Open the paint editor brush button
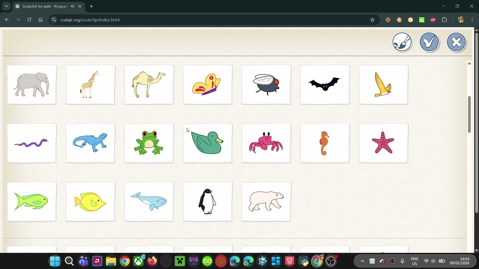 click(402, 42)
